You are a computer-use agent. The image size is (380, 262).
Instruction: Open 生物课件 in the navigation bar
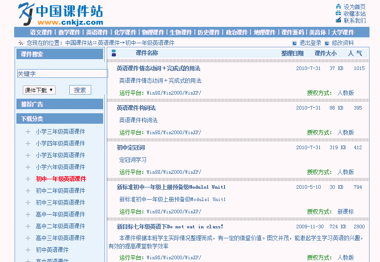point(181,32)
